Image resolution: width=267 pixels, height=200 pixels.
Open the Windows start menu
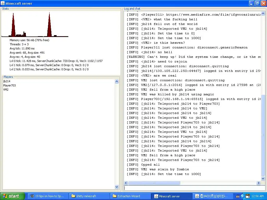coord(12,196)
